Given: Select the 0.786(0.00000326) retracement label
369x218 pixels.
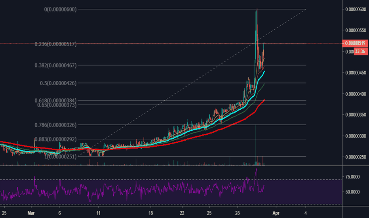Looking at the screenshot, I should tap(55, 125).
